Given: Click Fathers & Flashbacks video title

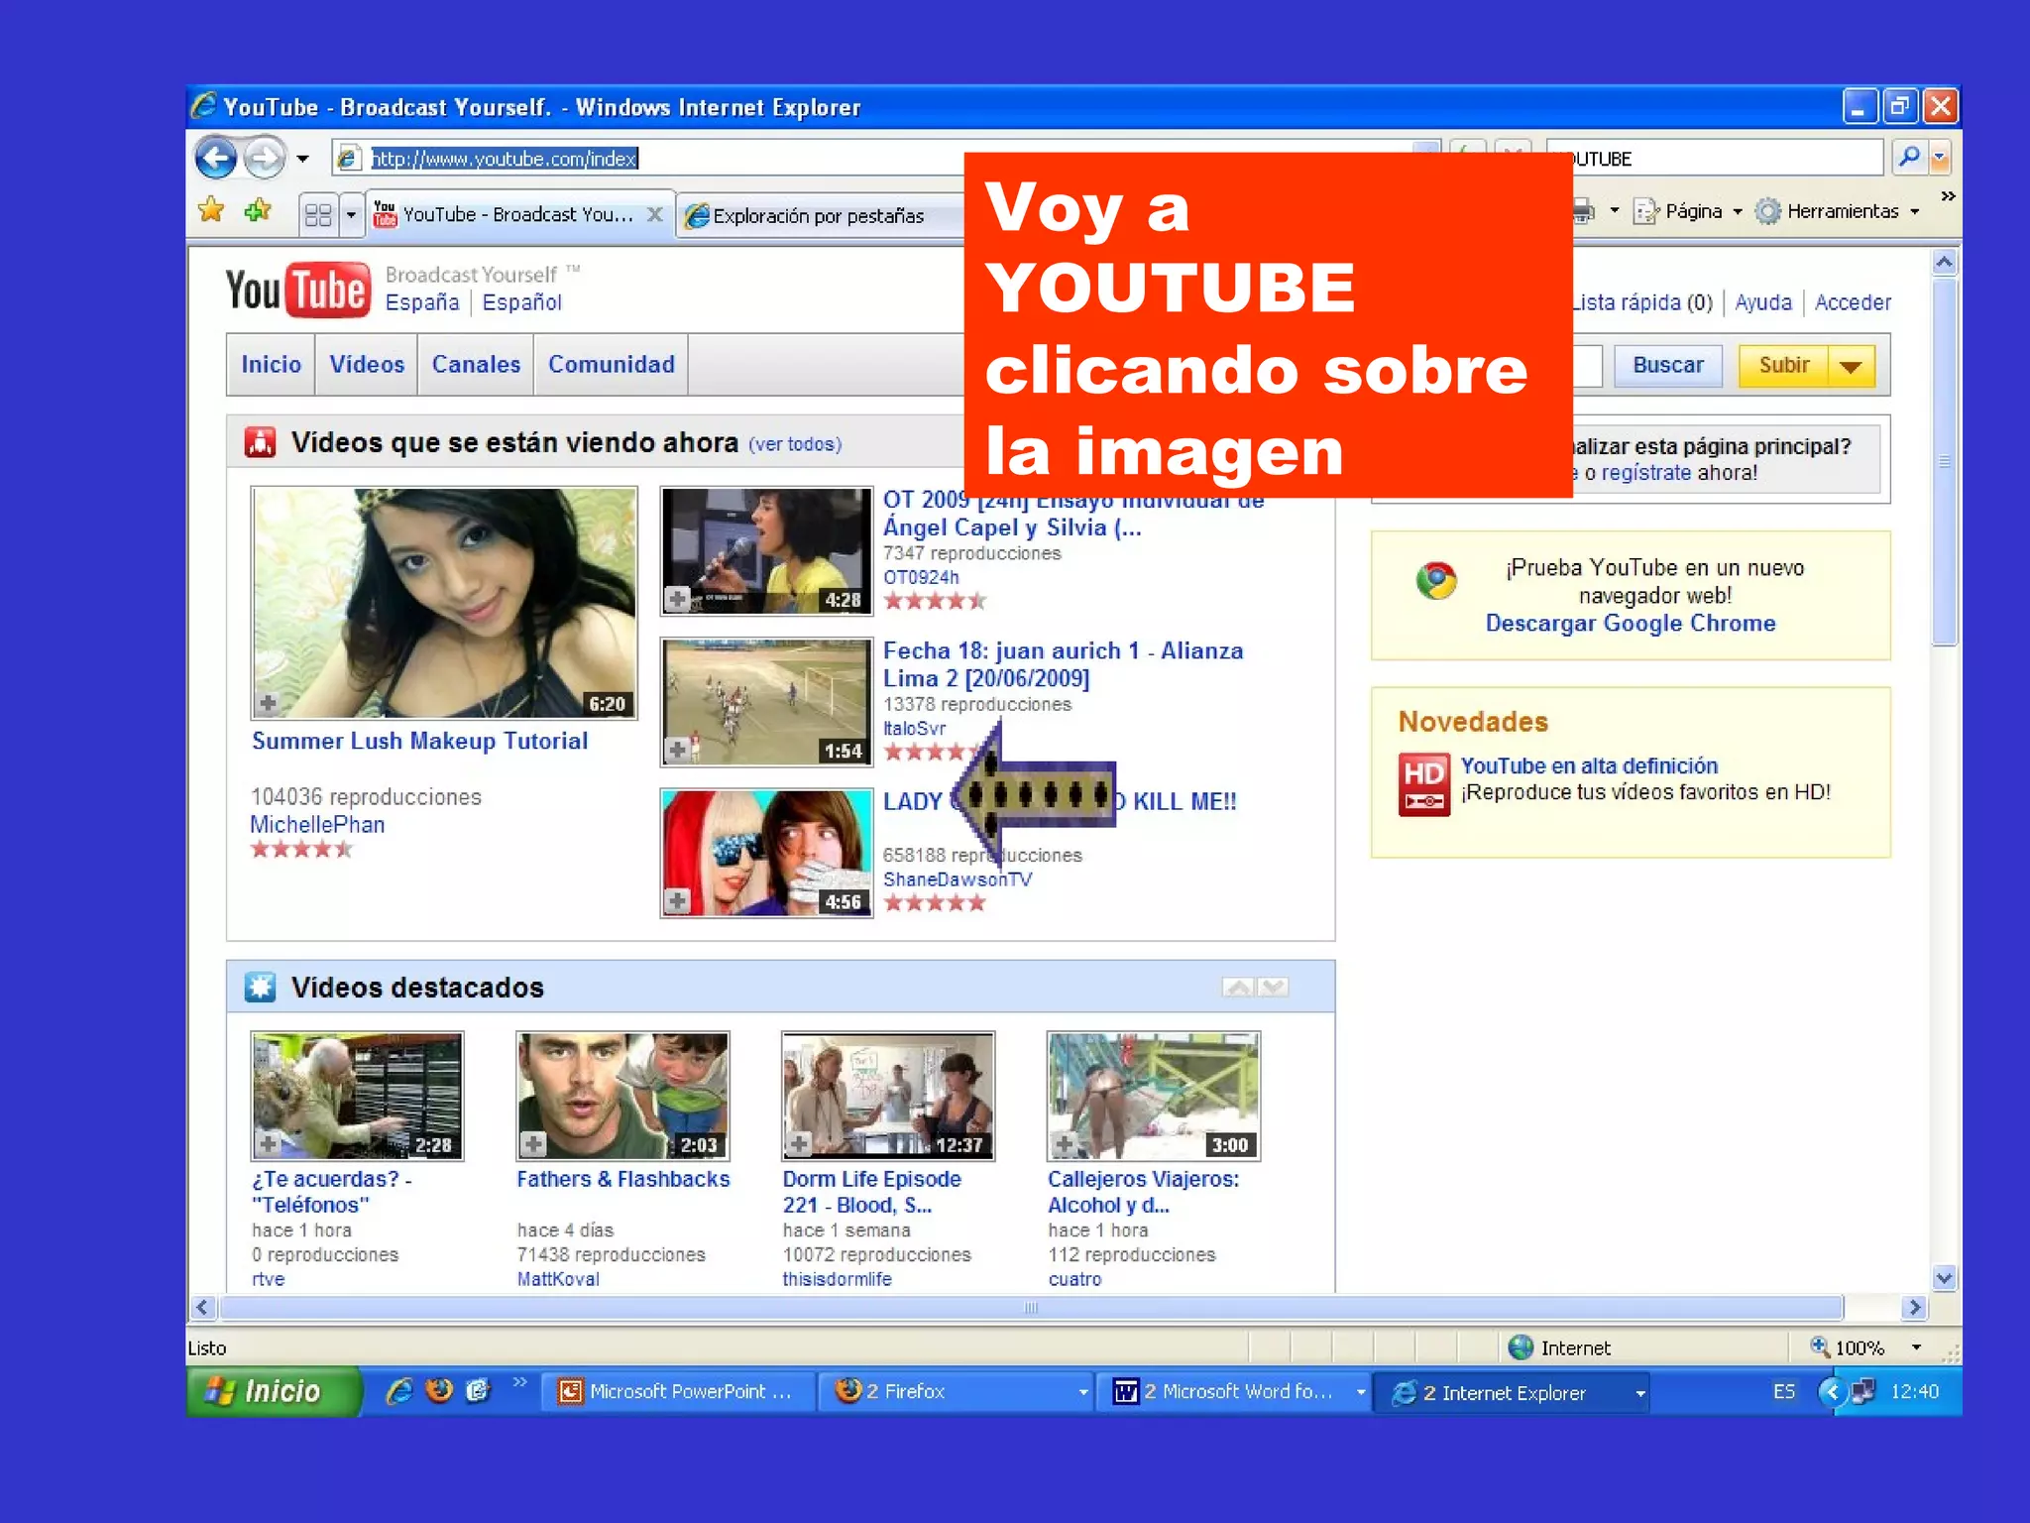Looking at the screenshot, I should pyautogui.click(x=623, y=1179).
